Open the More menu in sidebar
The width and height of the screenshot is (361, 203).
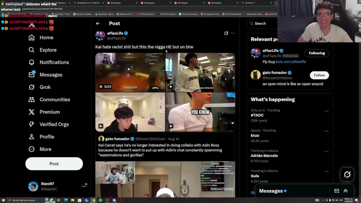pos(40,149)
